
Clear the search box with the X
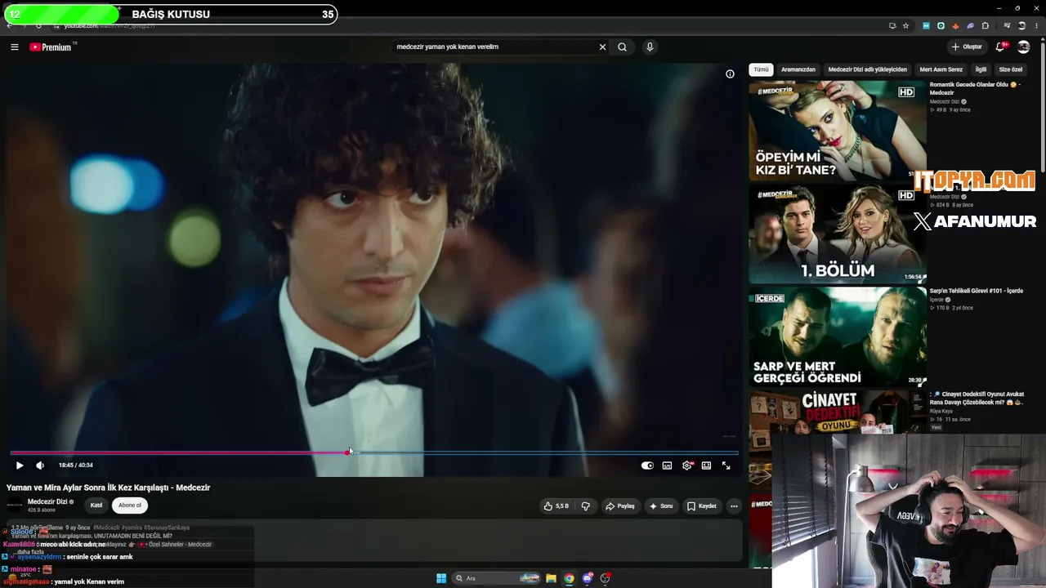[x=602, y=47]
